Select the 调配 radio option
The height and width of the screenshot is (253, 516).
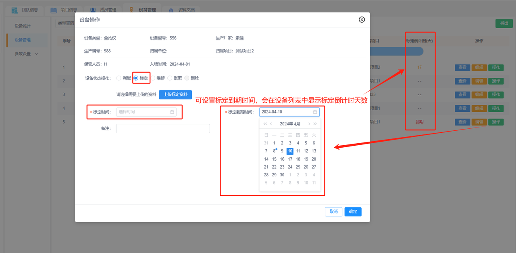click(119, 78)
